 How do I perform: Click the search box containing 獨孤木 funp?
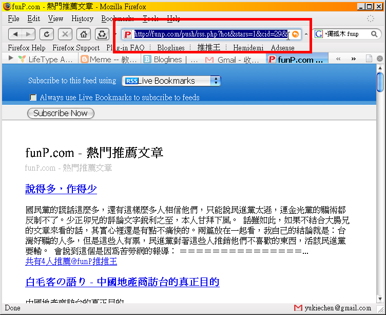click(347, 34)
